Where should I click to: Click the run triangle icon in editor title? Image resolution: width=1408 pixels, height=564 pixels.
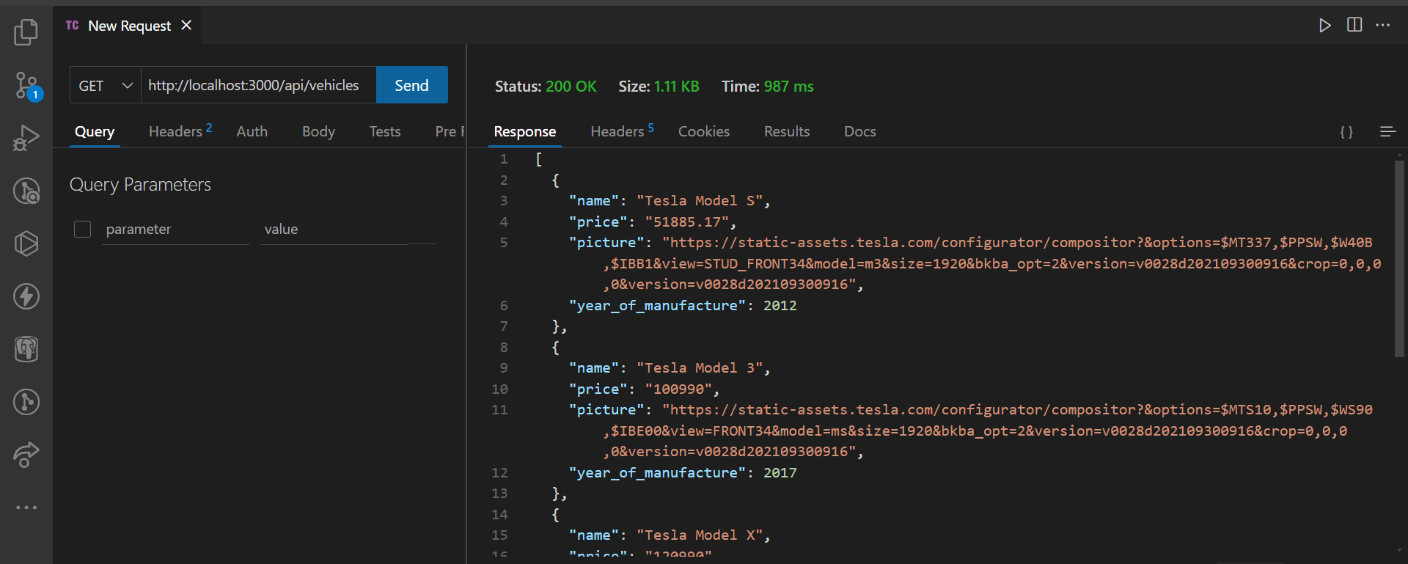1324,26
